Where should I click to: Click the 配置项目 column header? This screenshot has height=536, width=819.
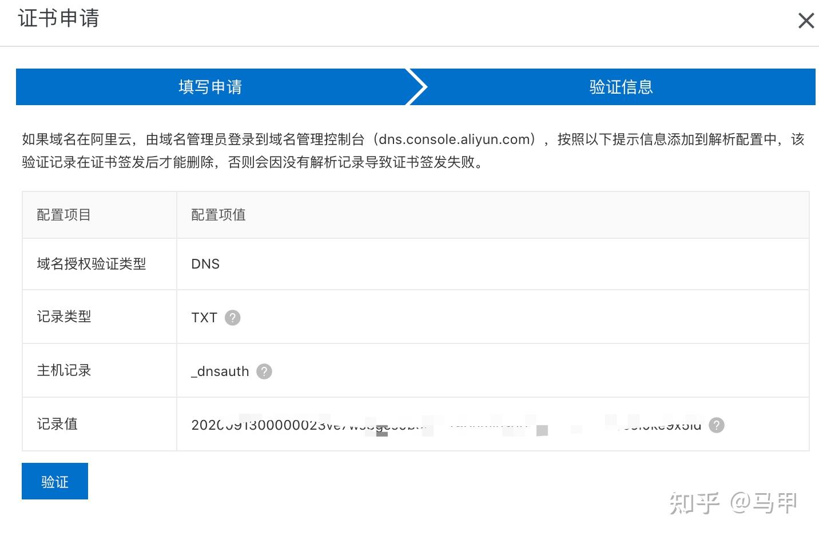click(64, 215)
